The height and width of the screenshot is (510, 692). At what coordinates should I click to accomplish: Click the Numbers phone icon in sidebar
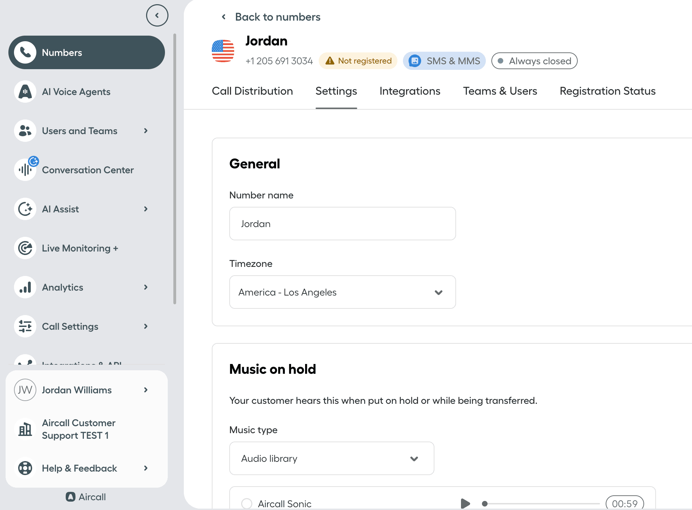coord(25,52)
